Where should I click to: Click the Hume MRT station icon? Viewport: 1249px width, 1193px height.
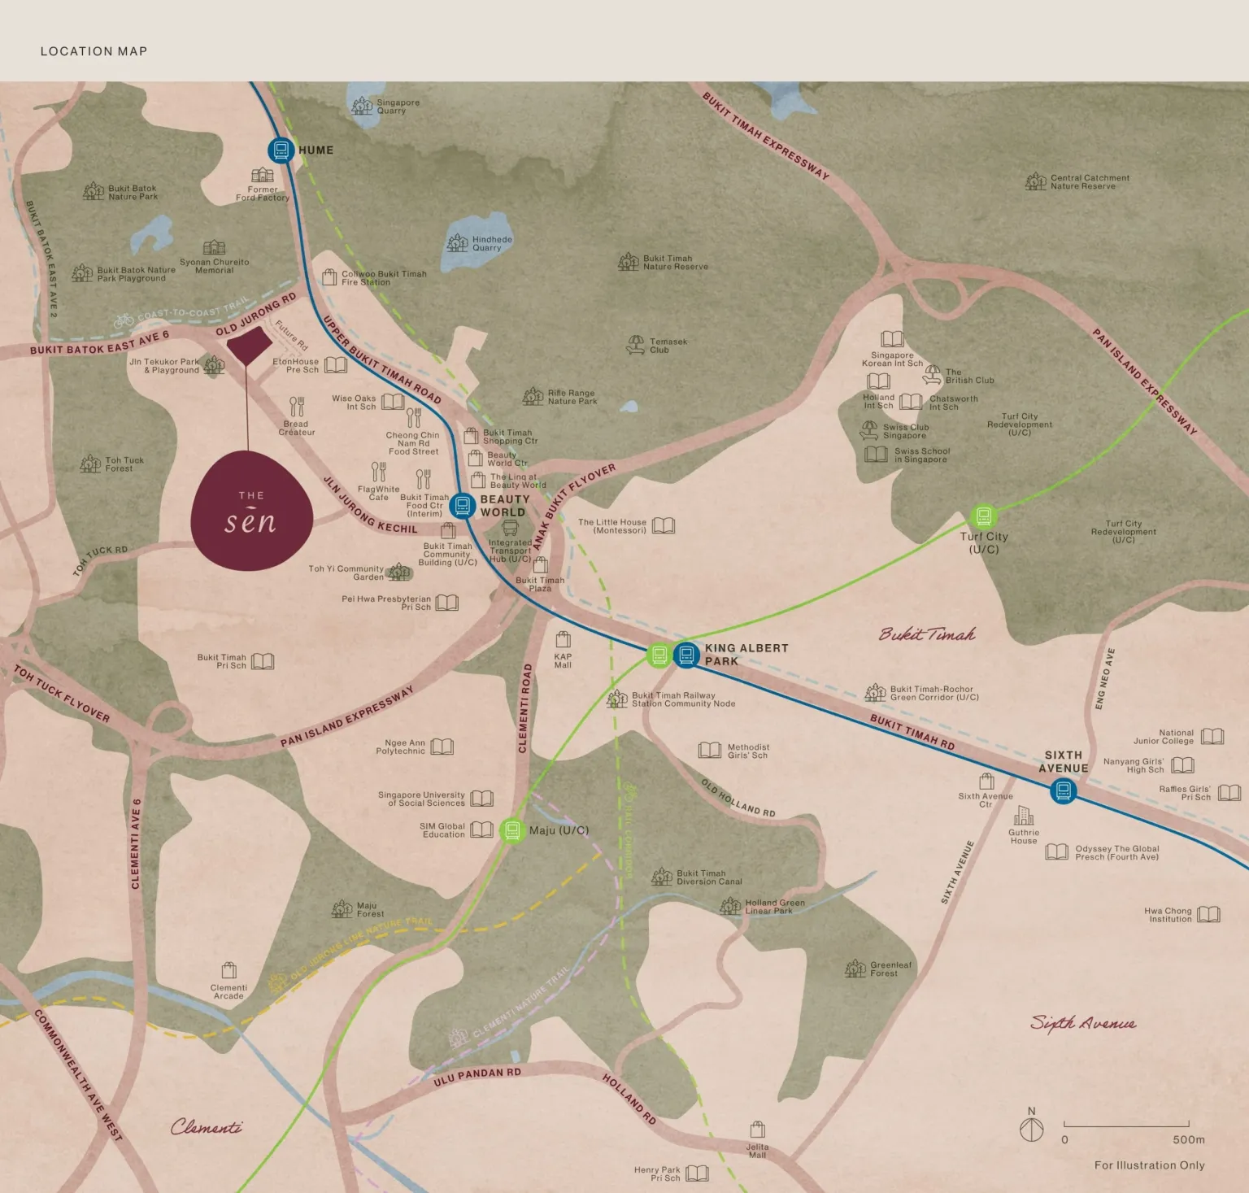(x=281, y=150)
